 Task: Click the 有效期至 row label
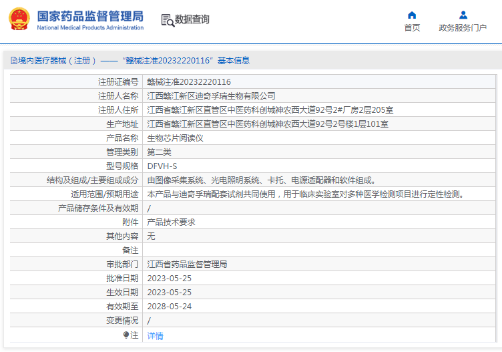122,307
